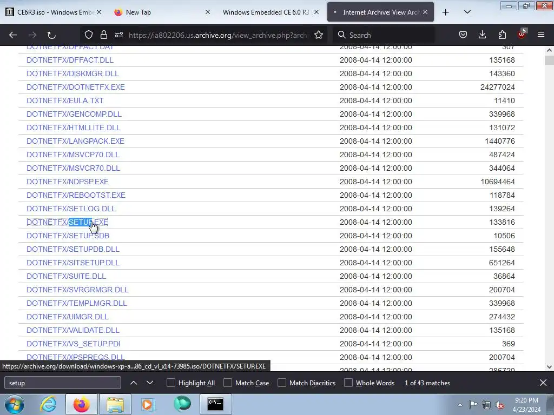
Task: Enable Whole Words checkbox
Action: coord(348,383)
